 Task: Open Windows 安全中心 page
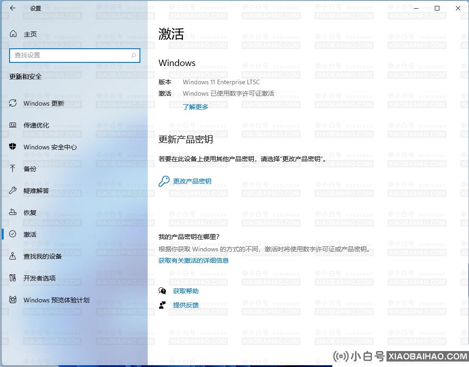[x=50, y=147]
